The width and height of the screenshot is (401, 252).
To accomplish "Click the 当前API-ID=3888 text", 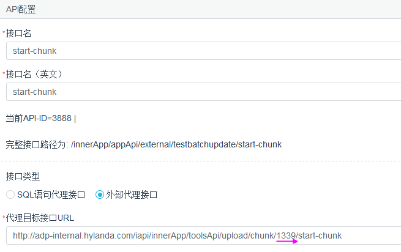I will [x=39, y=118].
